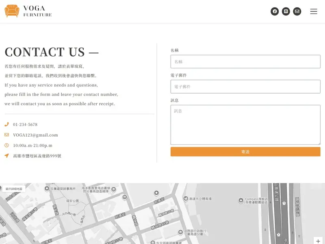This screenshot has height=244, width=325.
Task: Click the clock icon beside opening hours
Action: pos(6,145)
